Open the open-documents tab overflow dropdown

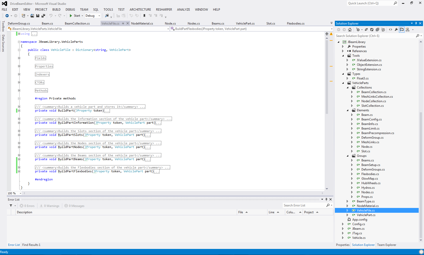point(332,23)
